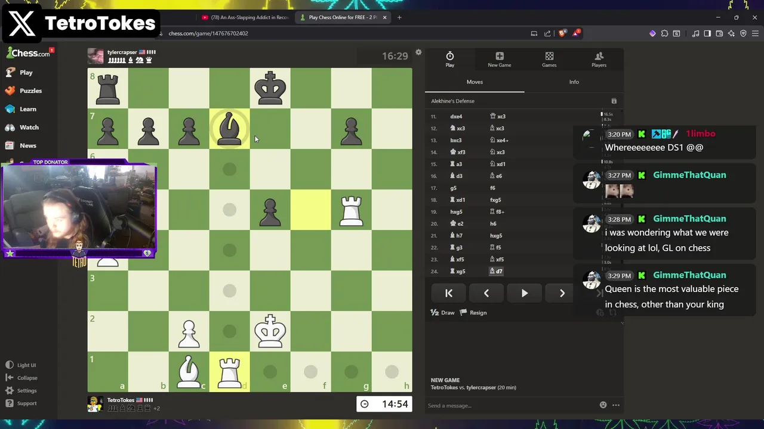Click TetroTokes username below the board

tap(121, 400)
